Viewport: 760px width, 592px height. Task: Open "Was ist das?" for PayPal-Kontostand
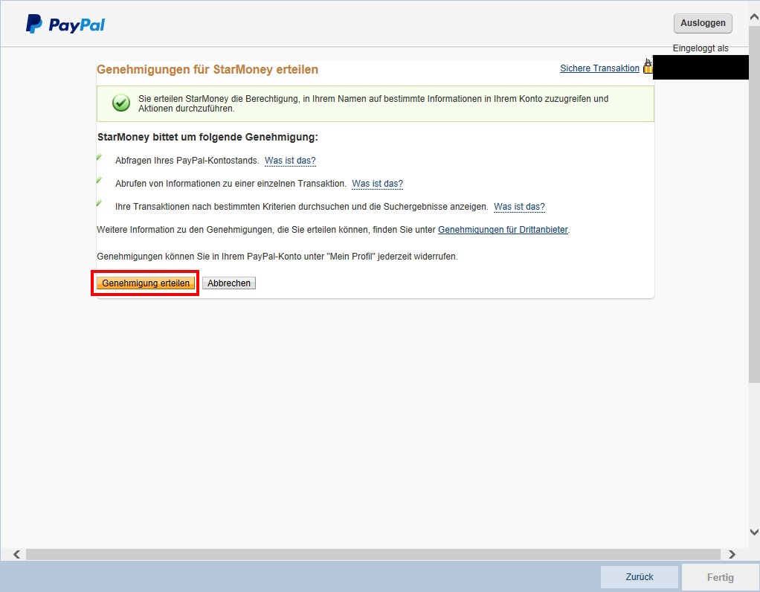point(290,161)
